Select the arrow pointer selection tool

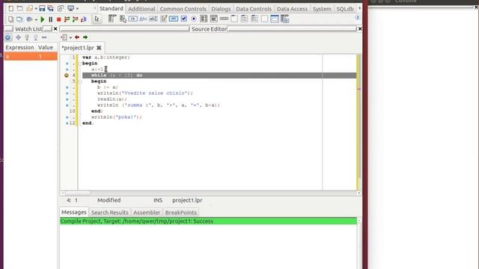tap(97, 19)
